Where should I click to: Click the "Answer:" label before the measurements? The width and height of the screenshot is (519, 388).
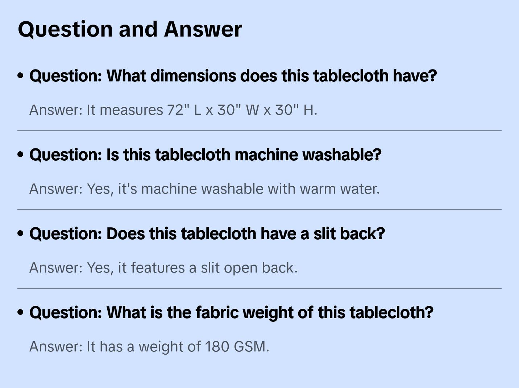(x=56, y=110)
